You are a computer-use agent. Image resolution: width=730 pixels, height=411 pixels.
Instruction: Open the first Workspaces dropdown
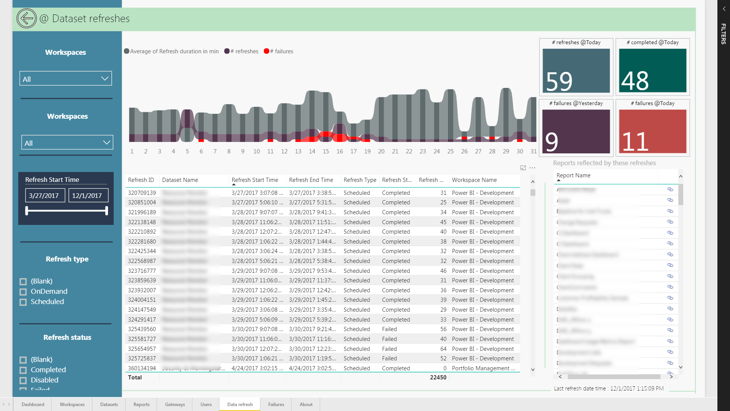click(66, 79)
